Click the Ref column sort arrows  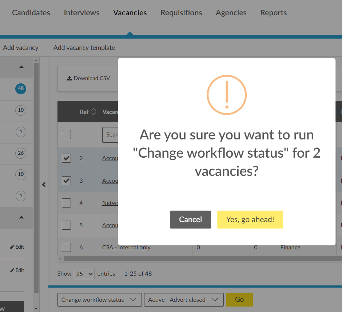point(93,112)
